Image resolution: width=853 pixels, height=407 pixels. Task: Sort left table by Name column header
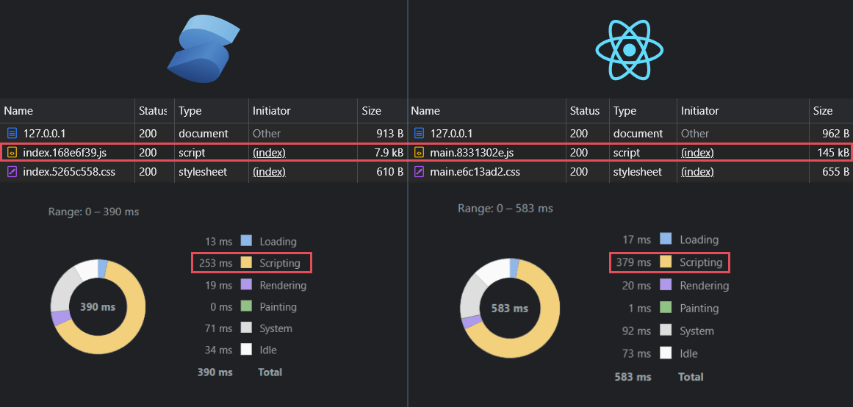(18, 111)
